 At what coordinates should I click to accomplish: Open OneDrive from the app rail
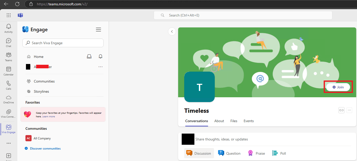pyautogui.click(x=8, y=99)
